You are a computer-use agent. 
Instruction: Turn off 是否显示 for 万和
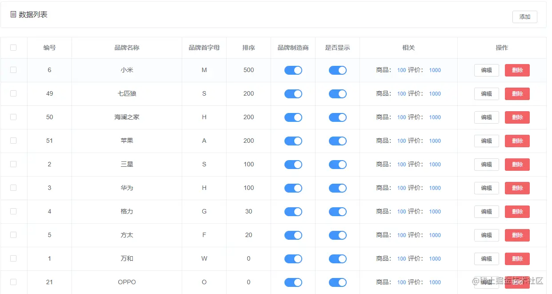coord(338,259)
